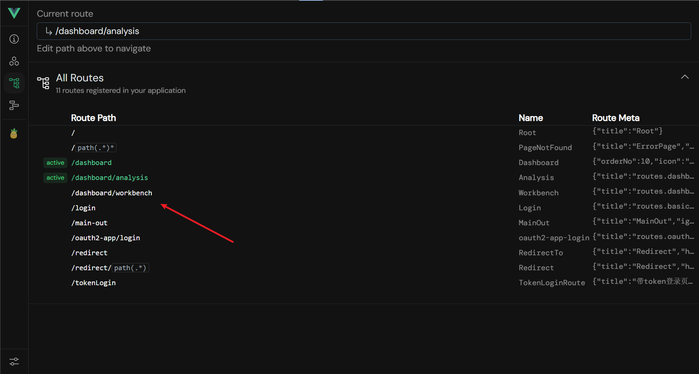
Task: Open the Components tree icon
Action: click(x=14, y=61)
